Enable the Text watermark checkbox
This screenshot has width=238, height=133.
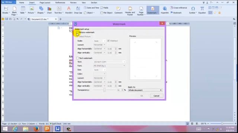pyautogui.click(x=77, y=58)
